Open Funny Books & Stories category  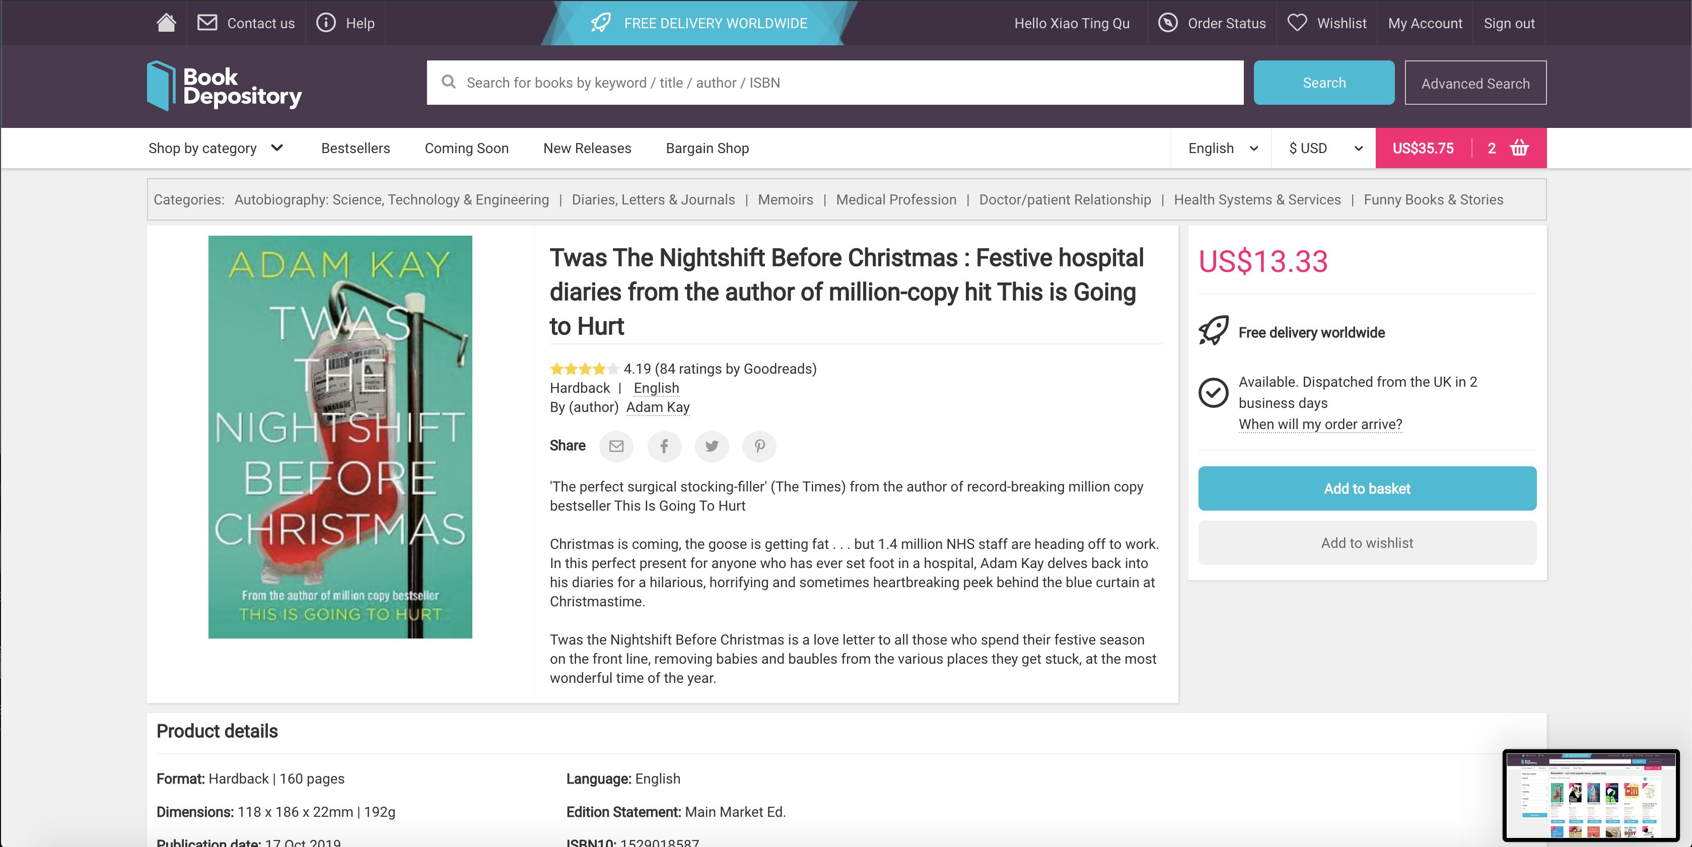(x=1433, y=199)
